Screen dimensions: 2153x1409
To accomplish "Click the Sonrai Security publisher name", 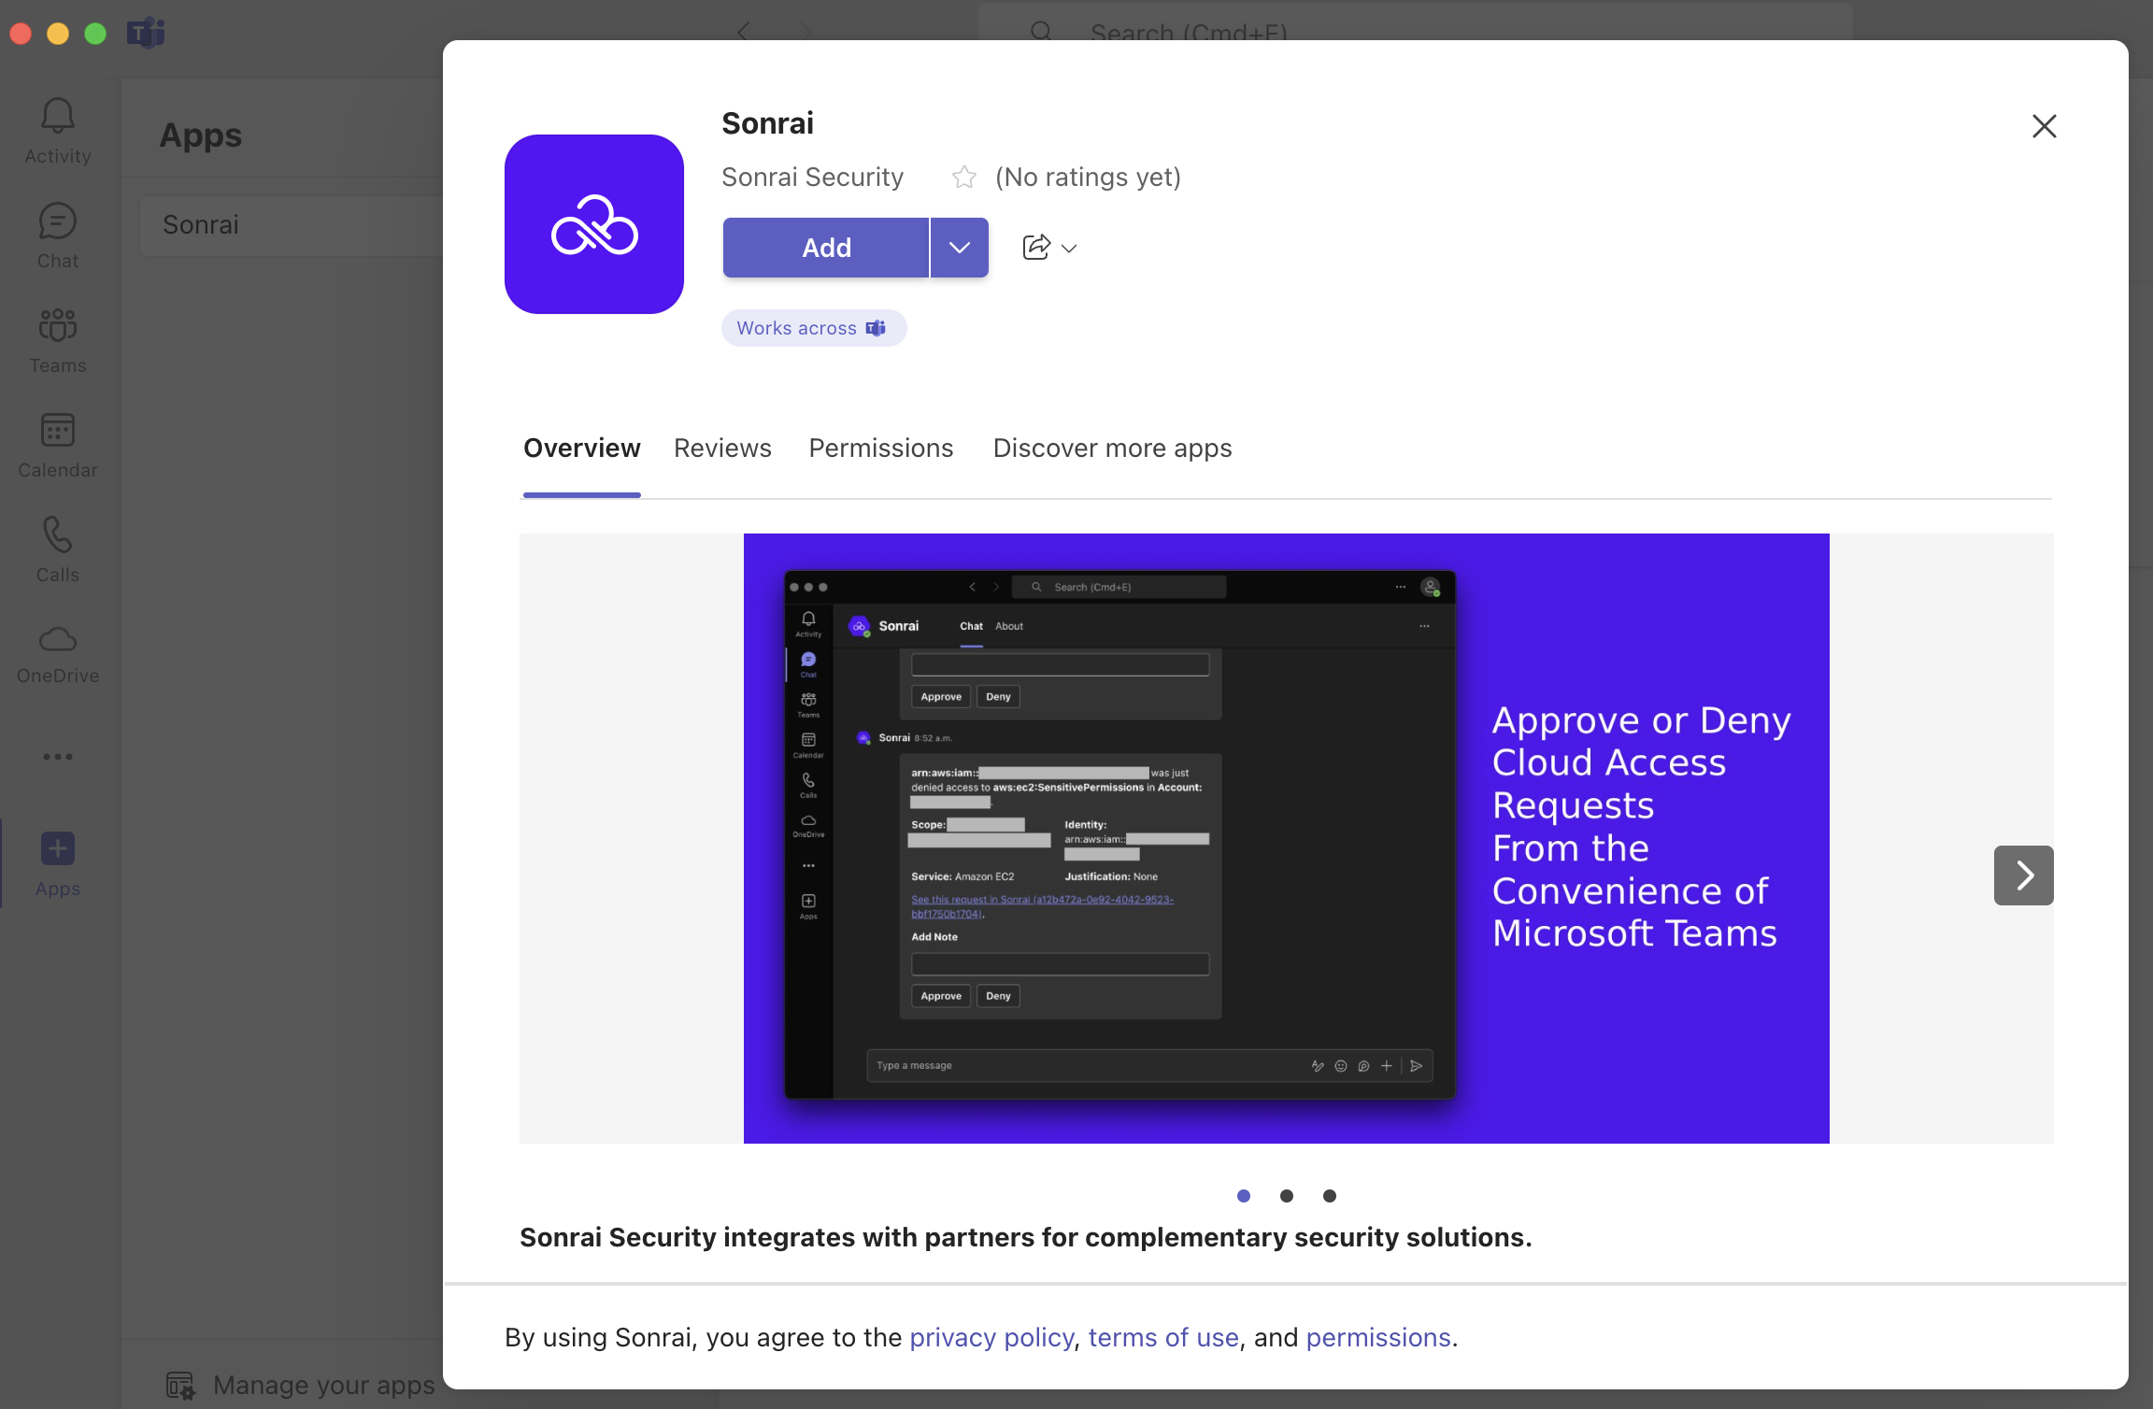I will click(x=813, y=178).
